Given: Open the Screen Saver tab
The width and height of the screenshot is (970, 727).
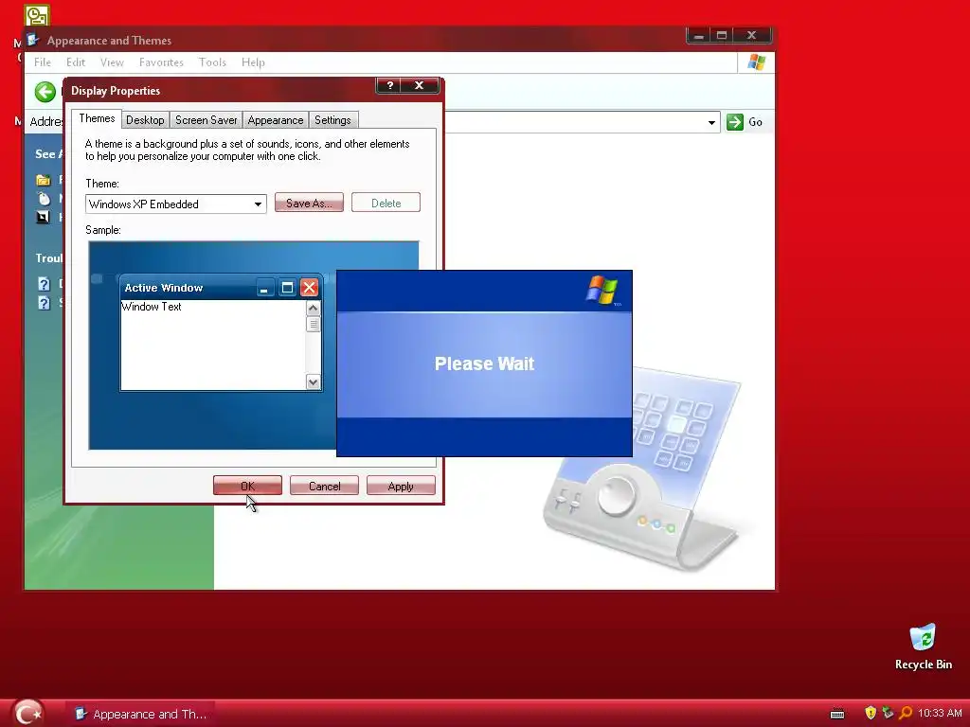Looking at the screenshot, I should click(x=206, y=120).
